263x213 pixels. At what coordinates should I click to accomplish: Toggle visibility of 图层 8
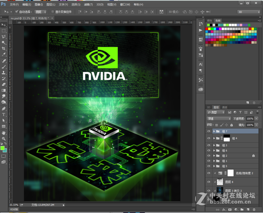pyautogui.click(x=208, y=181)
